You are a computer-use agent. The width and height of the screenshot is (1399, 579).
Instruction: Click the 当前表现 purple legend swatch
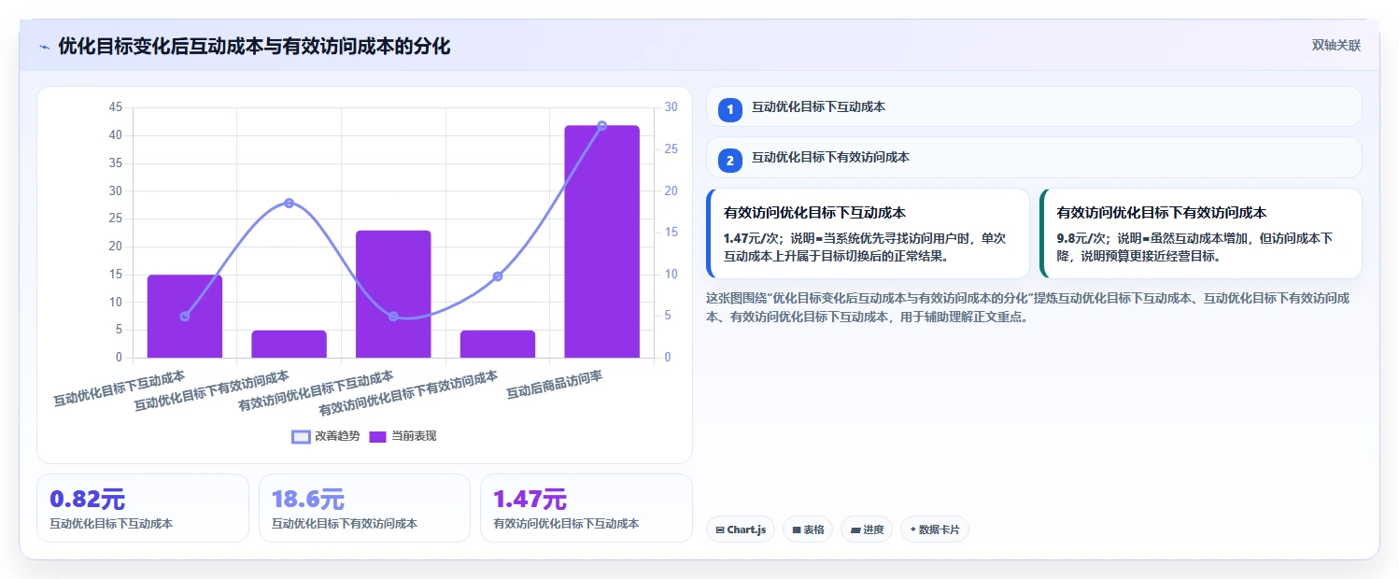(x=377, y=436)
